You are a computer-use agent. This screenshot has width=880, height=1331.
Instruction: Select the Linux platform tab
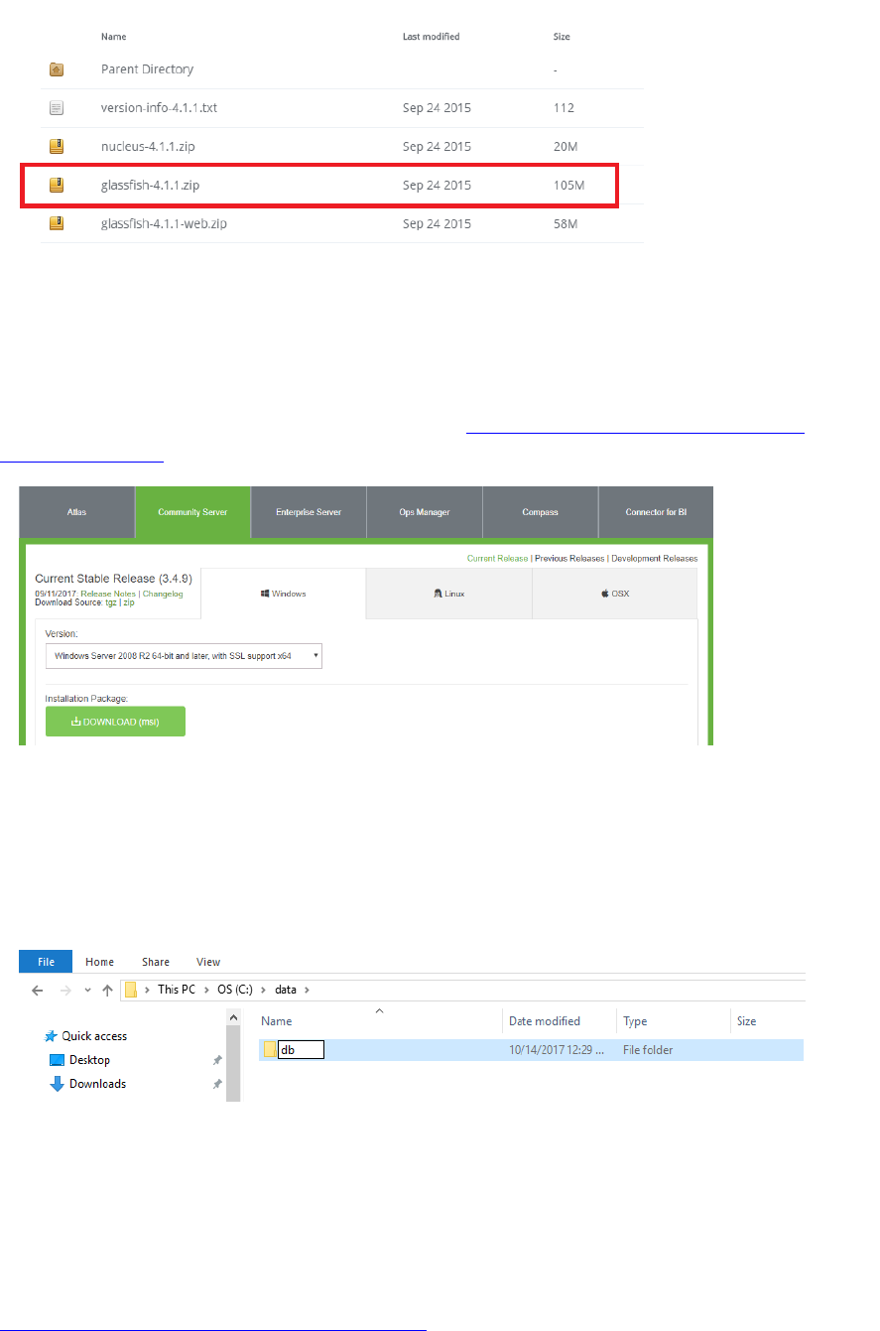pos(448,594)
